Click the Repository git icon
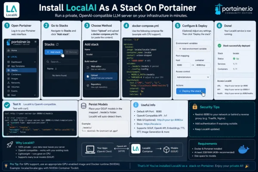 tap(88, 86)
